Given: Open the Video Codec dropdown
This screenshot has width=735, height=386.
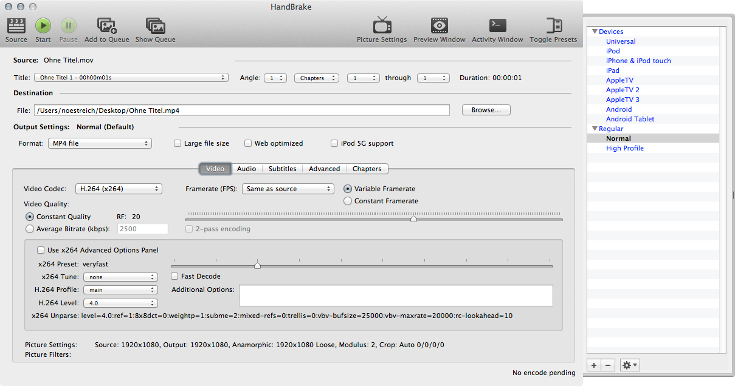Looking at the screenshot, I should pyautogui.click(x=119, y=189).
